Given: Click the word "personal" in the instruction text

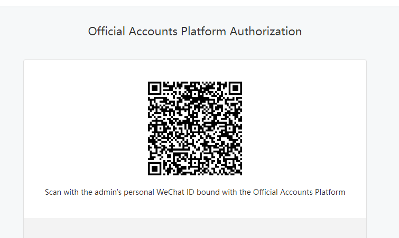Looking at the screenshot, I should [140, 192].
